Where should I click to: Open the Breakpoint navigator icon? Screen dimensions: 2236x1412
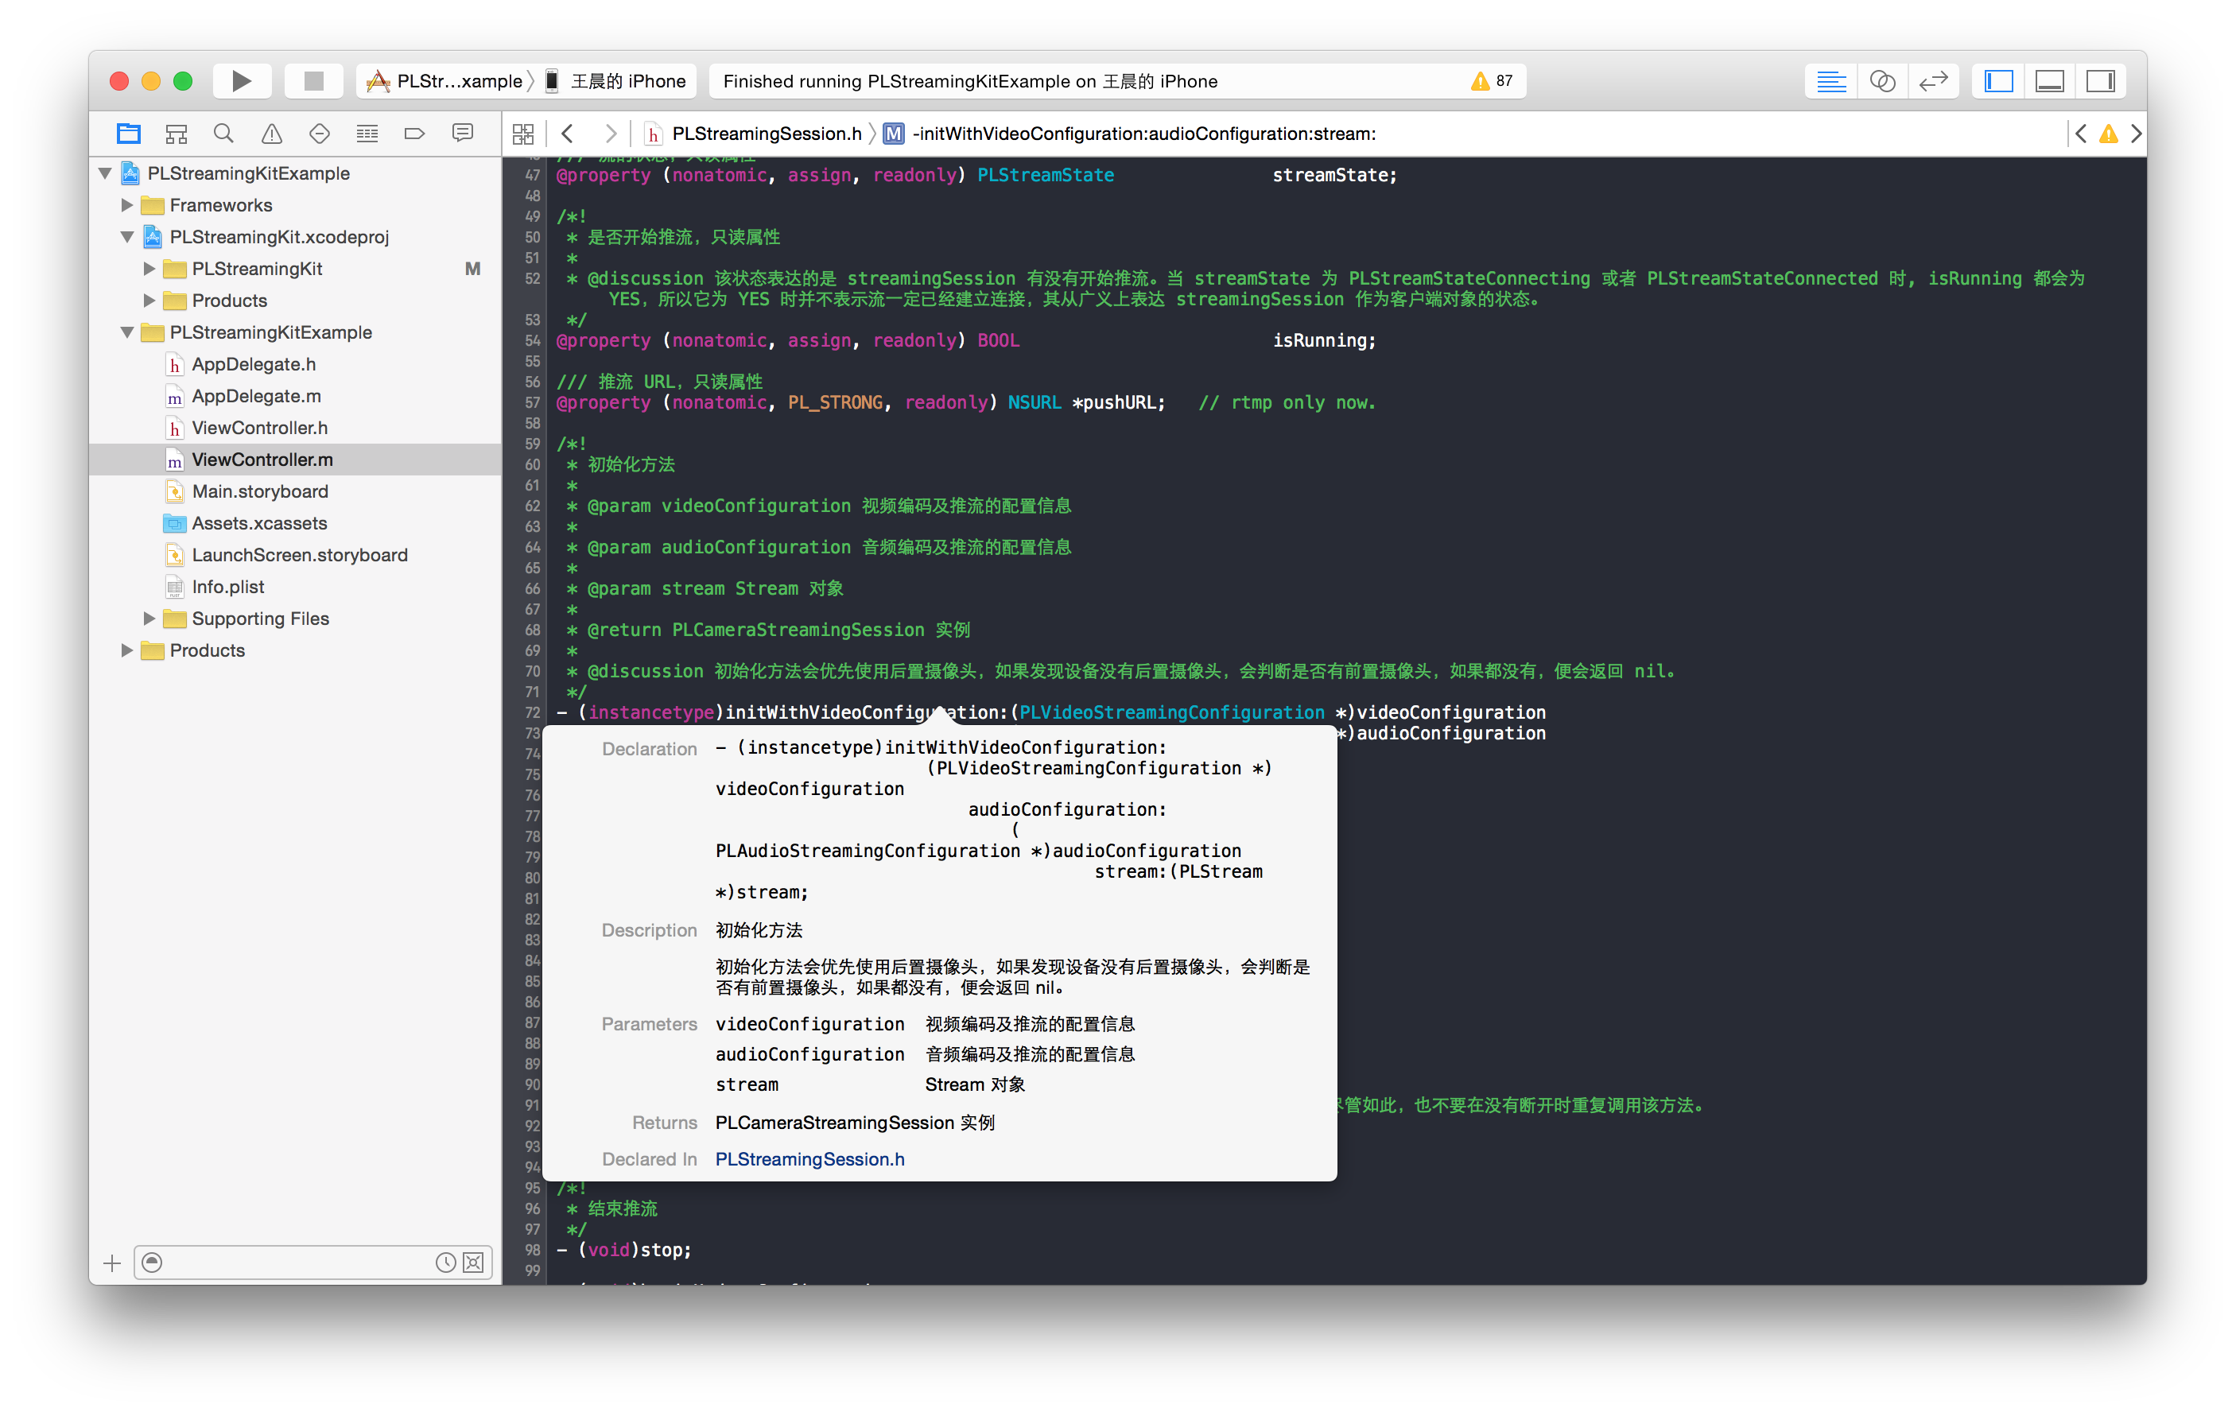tap(414, 134)
